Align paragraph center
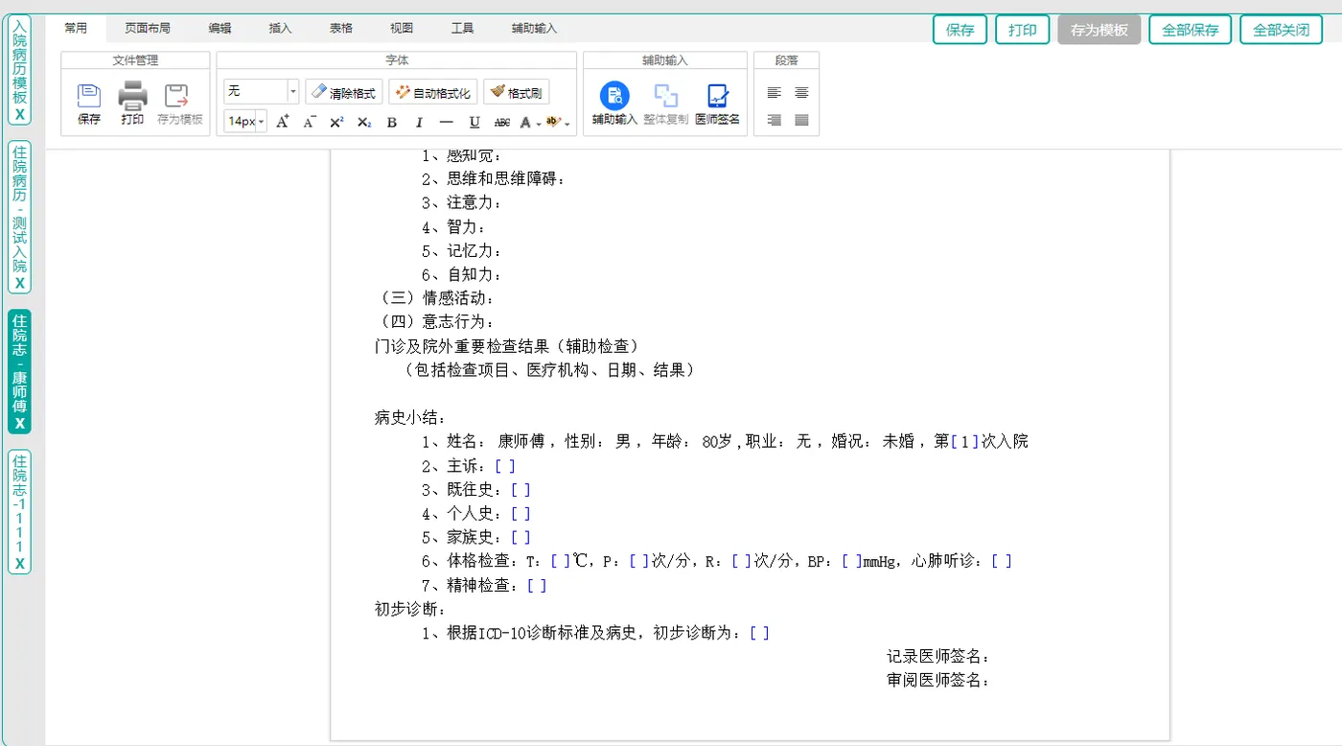 coord(801,93)
